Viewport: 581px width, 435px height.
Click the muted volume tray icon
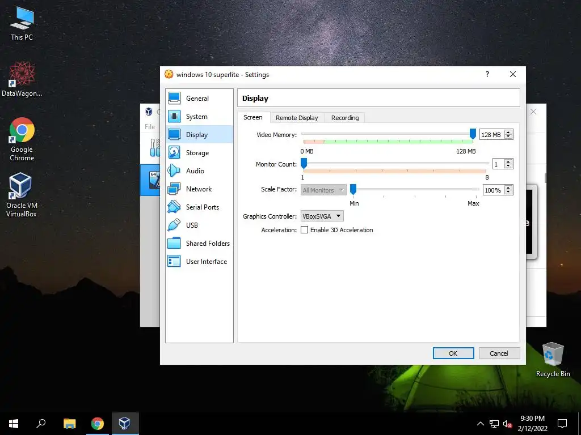[507, 424]
